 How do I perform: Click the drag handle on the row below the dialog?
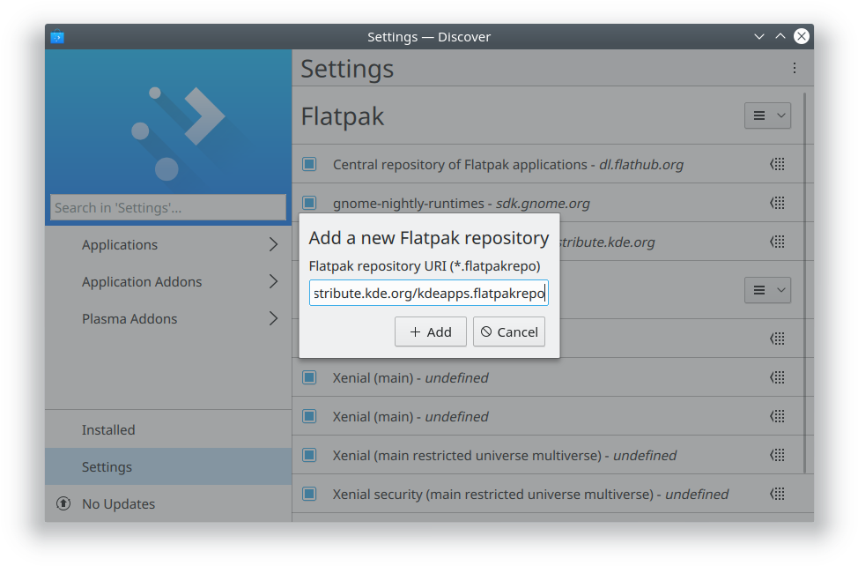[x=778, y=339]
